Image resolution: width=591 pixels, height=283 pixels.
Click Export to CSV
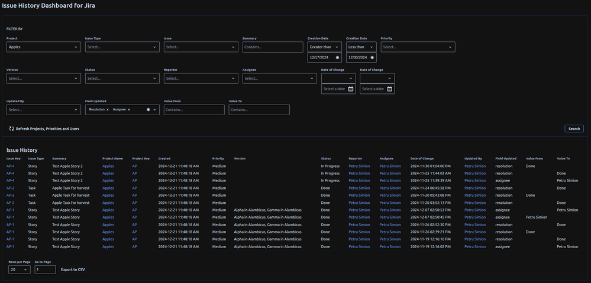point(73,269)
